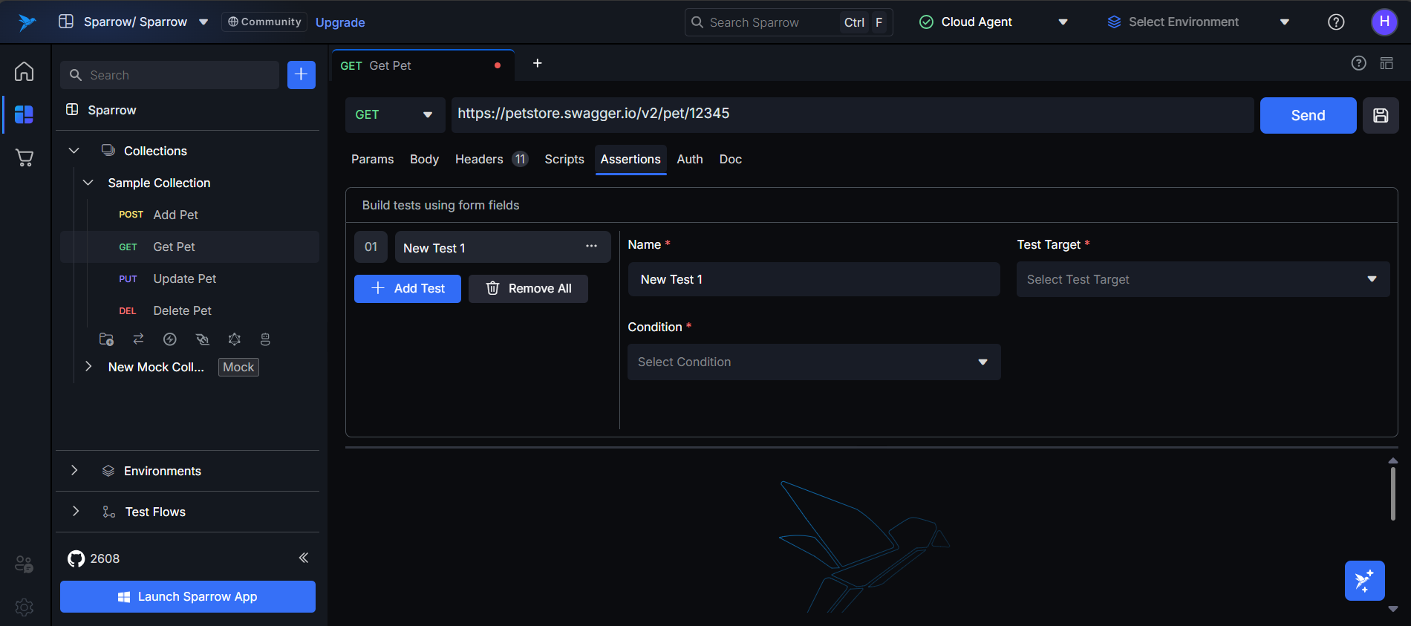Open the GET method dropdown
The image size is (1411, 626).
(394, 115)
